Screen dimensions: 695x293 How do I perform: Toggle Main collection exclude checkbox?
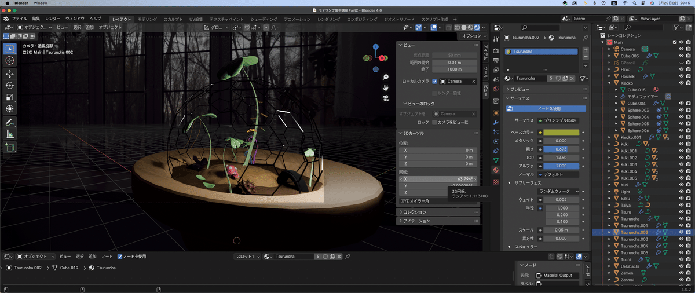click(x=675, y=42)
